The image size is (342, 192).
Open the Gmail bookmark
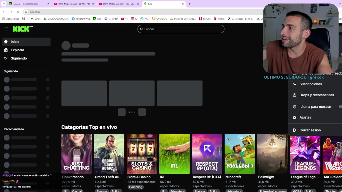tap(36, 19)
